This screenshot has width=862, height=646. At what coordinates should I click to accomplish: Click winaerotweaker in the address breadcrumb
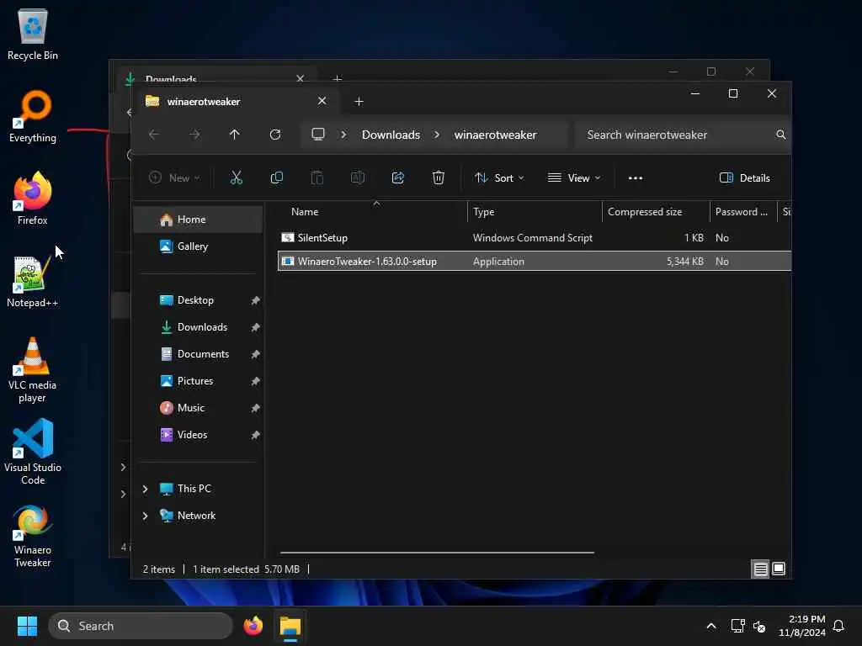click(495, 135)
